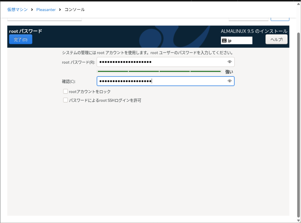This screenshot has width=301, height=223.
Task: Click the green password strength bar
Action: coord(159,71)
